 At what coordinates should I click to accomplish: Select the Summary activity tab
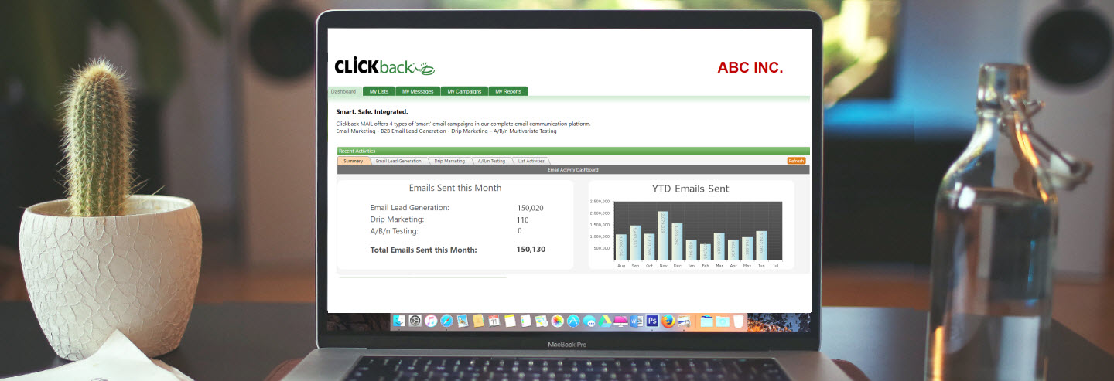click(x=353, y=161)
